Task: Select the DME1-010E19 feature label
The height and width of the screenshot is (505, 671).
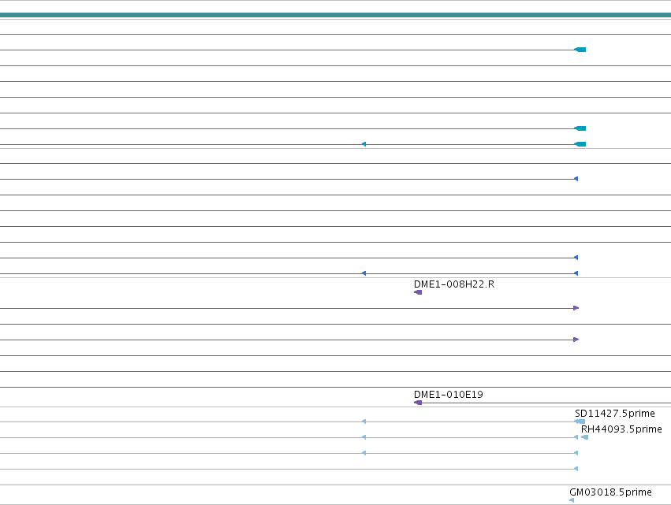Action: tap(448, 395)
